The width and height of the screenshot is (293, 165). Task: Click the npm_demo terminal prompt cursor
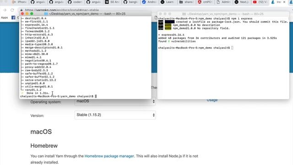[232, 48]
